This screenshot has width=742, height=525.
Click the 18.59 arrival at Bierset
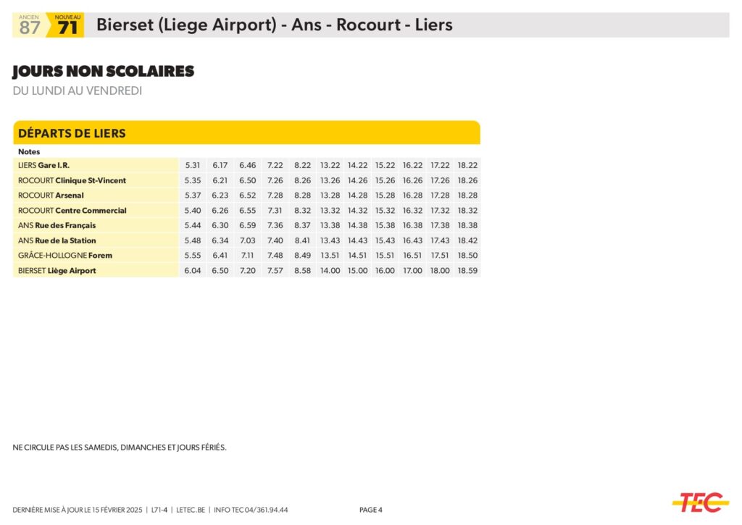coord(467,271)
